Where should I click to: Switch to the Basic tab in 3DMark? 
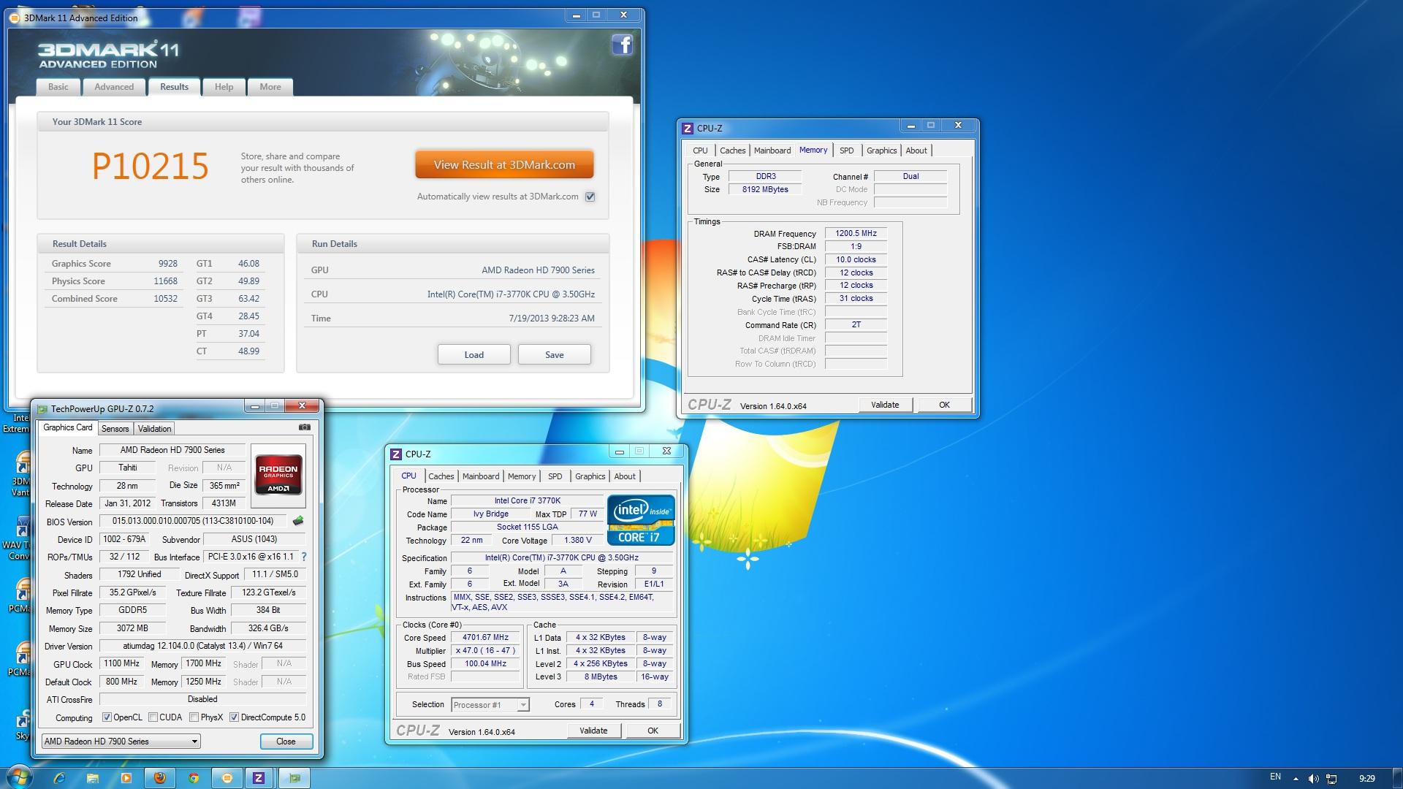[x=58, y=87]
